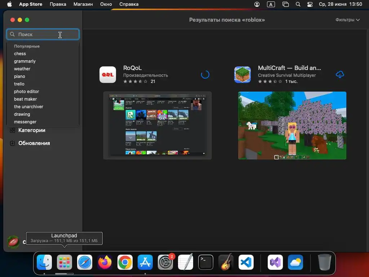
Task: Open the Weather app Dock icon
Action: pos(295,262)
